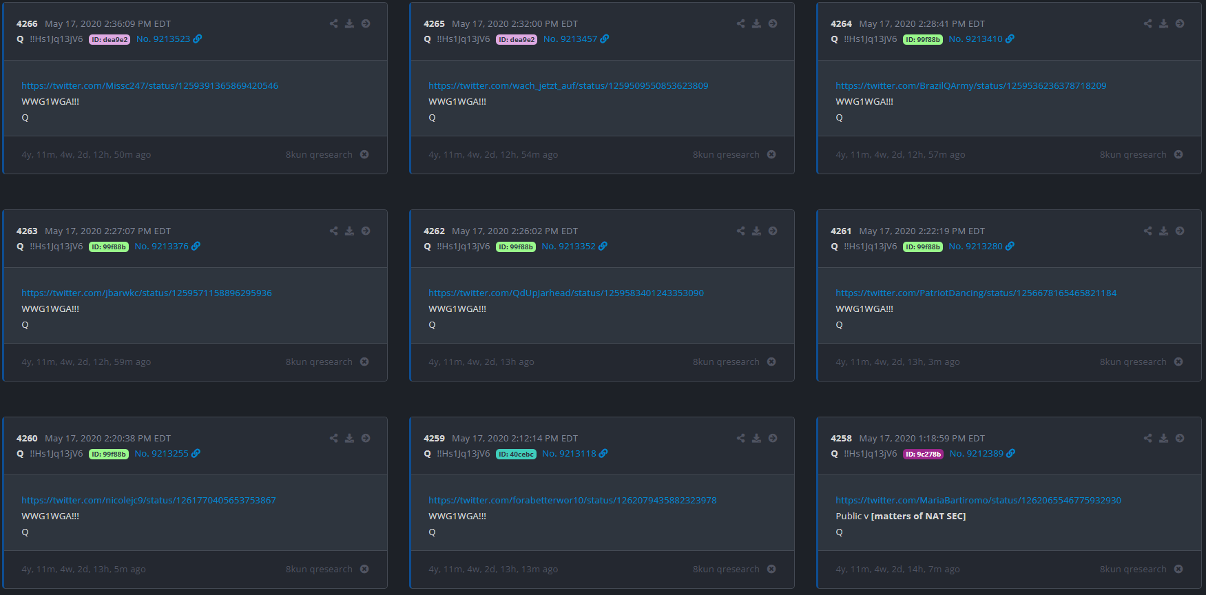Share post 4263

333,231
